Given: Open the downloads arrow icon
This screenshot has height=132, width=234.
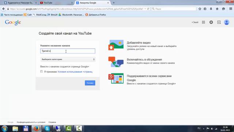Looking at the screenshot, I should coord(211,9).
